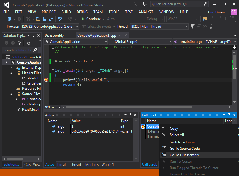This screenshot has height=176, width=239.
Task: Click the Quick Launch search magnifier
Action: 206,4
